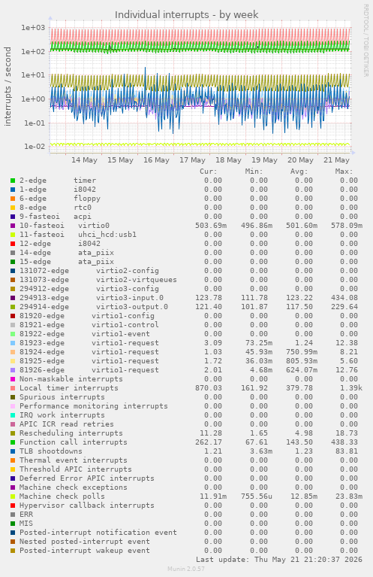
Task: Click the purple 10-fasteoi virtio0 legend swatch
Action: (13, 226)
